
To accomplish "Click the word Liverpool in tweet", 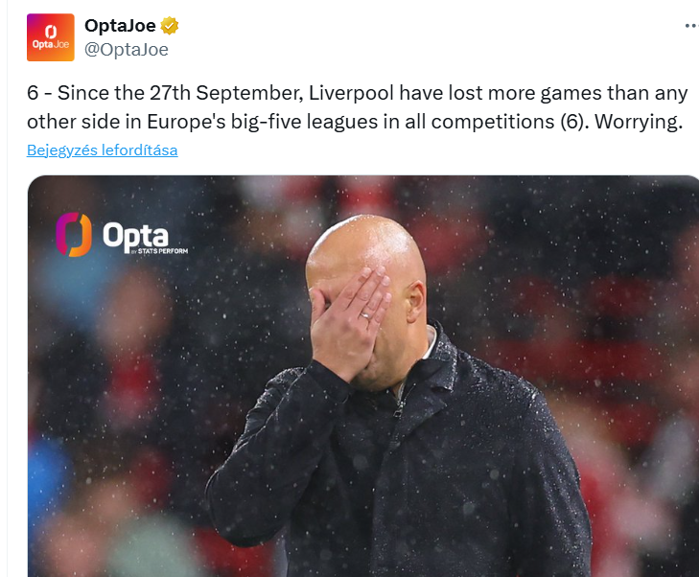I will (x=351, y=93).
